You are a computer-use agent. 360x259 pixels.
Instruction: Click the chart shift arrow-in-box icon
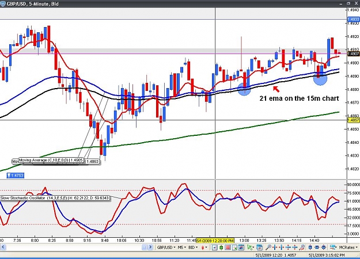click(x=214, y=247)
